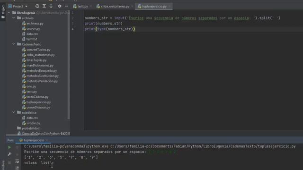Click archivos folder name

pyautogui.click(x=27, y=18)
